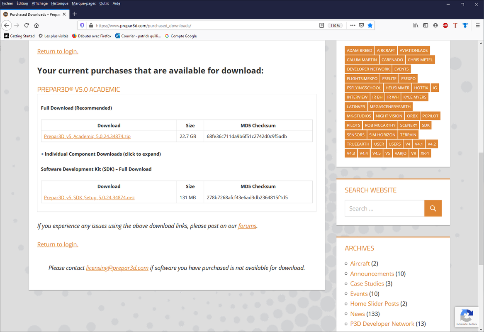The width and height of the screenshot is (484, 332).
Task: Click the reCAPTCHA badge
Action: (x=467, y=317)
